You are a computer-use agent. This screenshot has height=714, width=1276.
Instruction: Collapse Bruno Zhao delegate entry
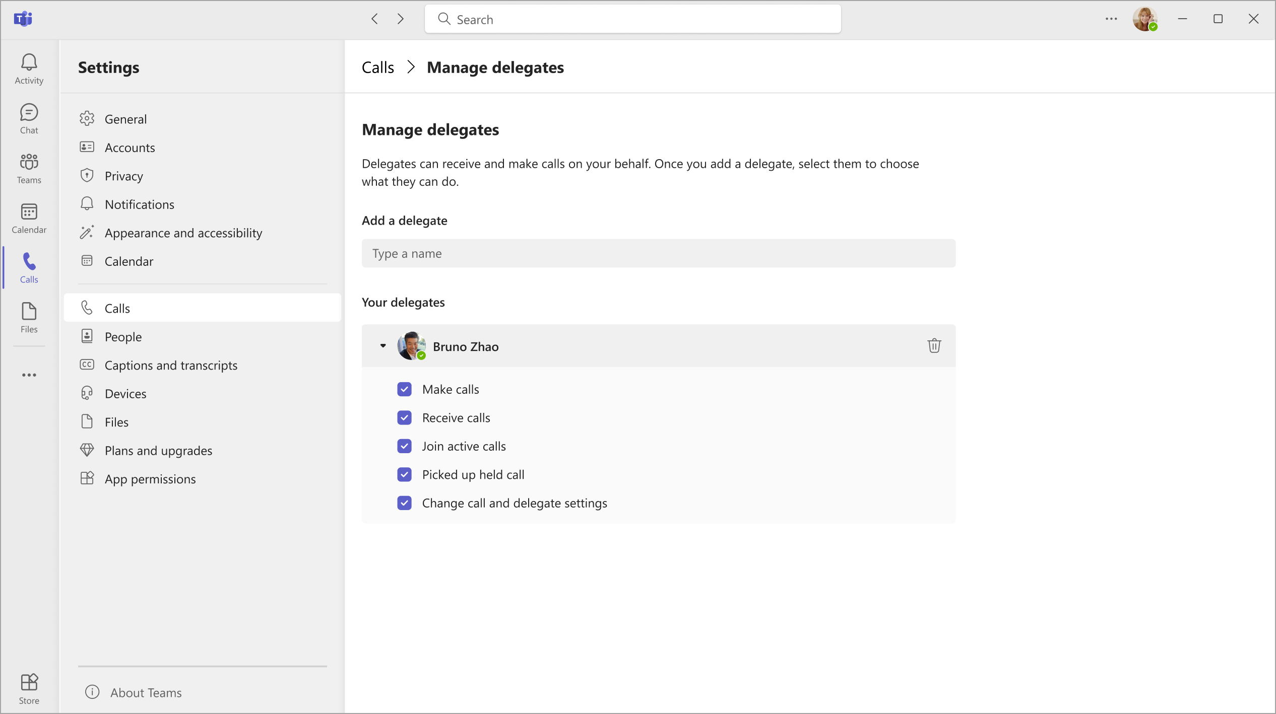[x=383, y=345]
